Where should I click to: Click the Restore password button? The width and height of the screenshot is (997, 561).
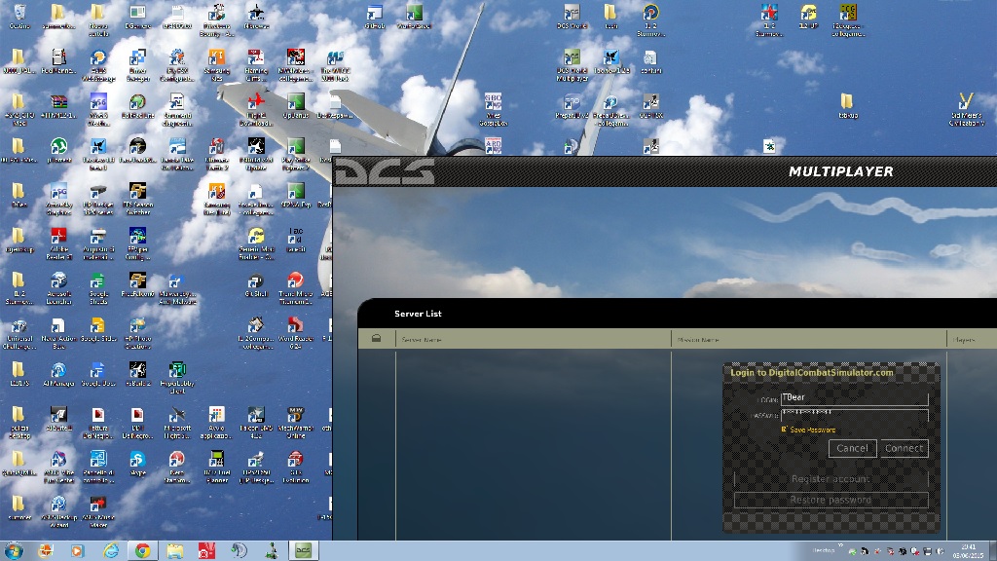tap(831, 500)
